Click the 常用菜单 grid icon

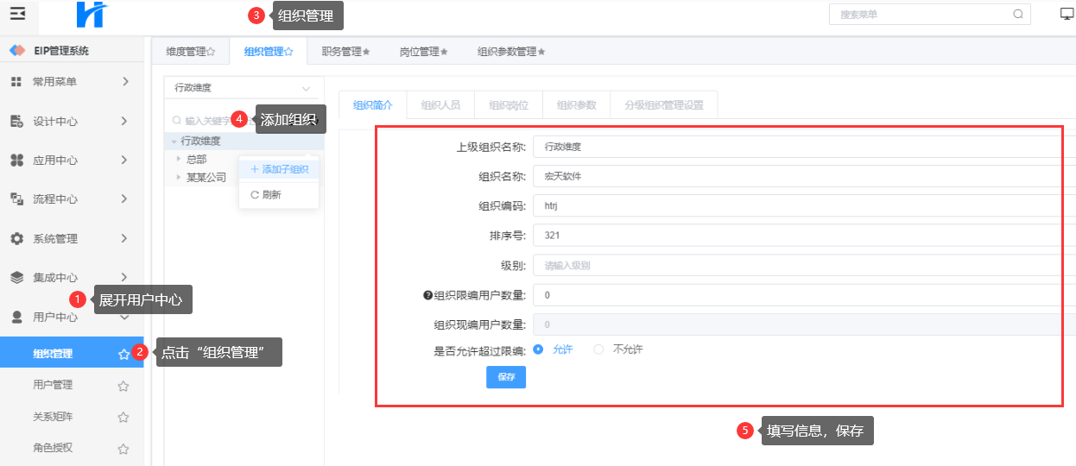(x=16, y=82)
